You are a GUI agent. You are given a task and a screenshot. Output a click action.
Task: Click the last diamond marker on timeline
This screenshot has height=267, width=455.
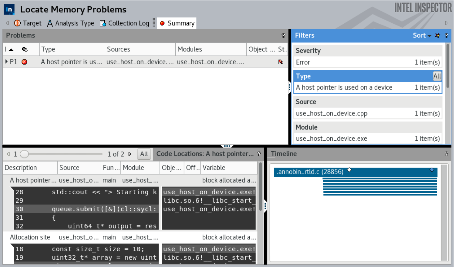coord(432,170)
